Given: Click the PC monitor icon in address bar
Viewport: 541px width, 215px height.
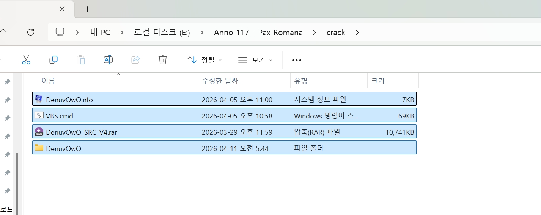Looking at the screenshot, I should coord(60,32).
